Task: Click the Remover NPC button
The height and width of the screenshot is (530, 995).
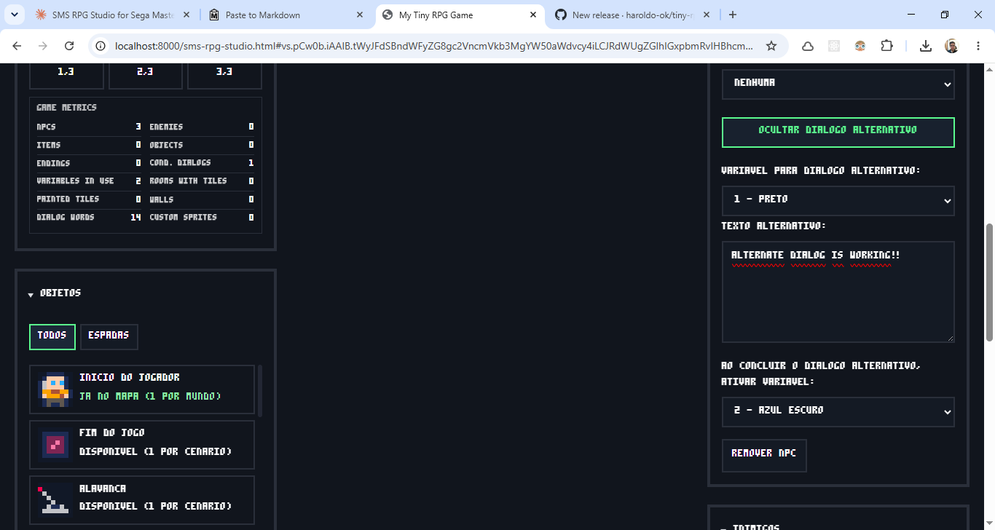Action: [764, 455]
